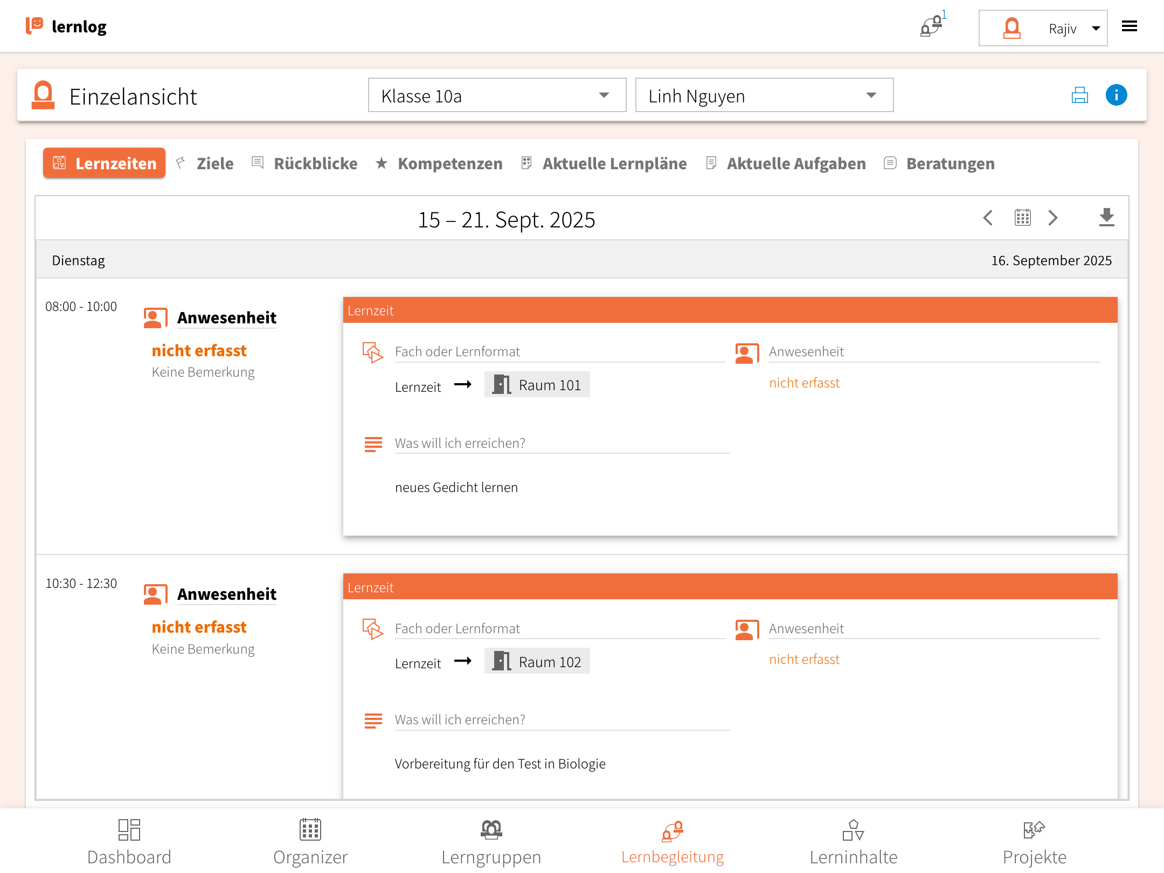Open the calendar date picker icon
Image resolution: width=1164 pixels, height=873 pixels.
coord(1022,218)
